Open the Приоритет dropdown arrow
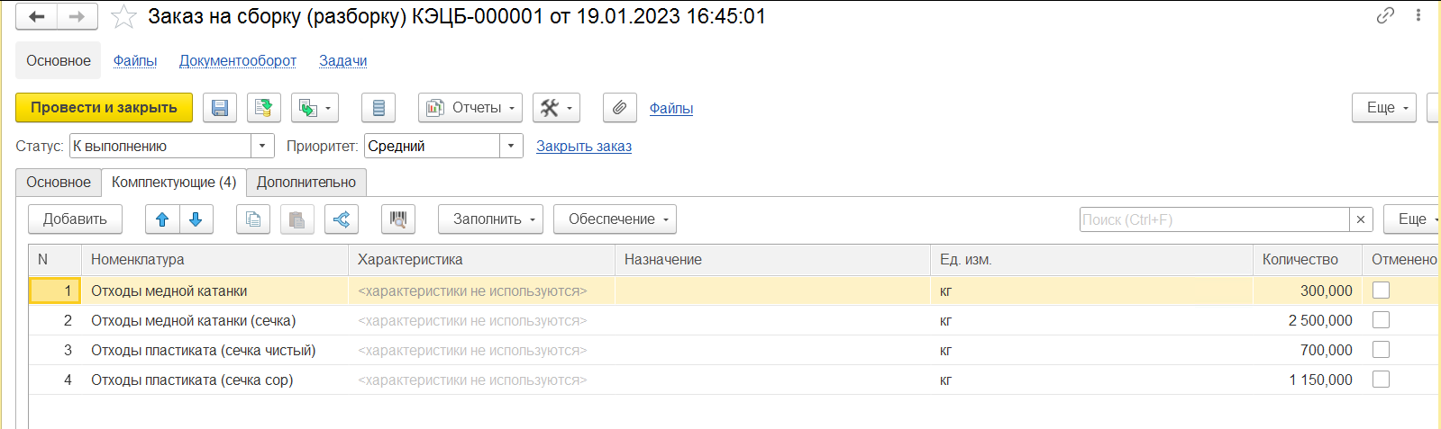The image size is (1441, 429). [511, 146]
